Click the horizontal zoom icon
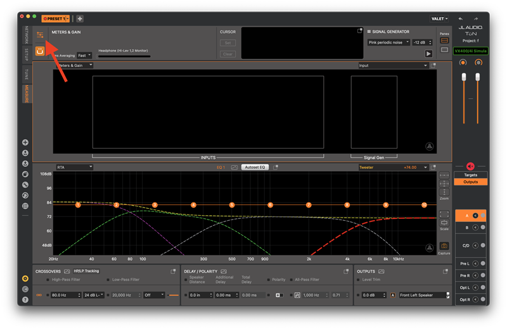 tap(444, 175)
